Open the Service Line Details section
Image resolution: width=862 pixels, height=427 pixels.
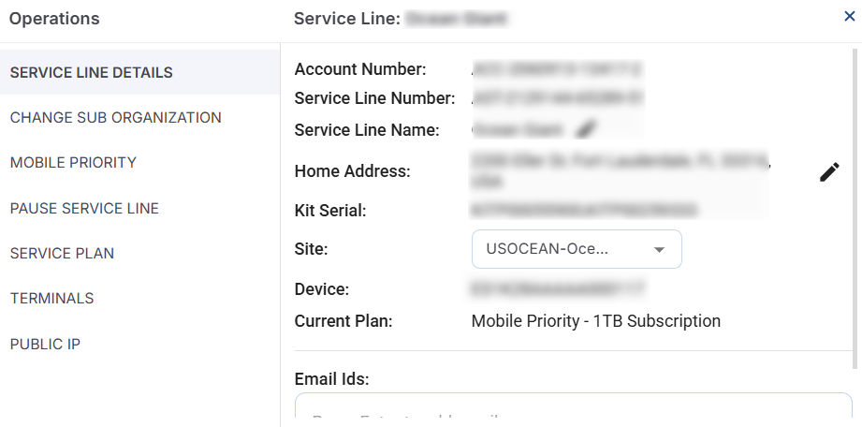pyautogui.click(x=92, y=73)
